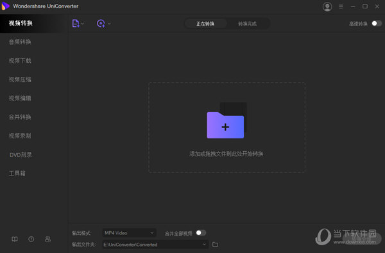385x253 pixels.
Task: Toggle 高速转换 high speed conversion switch
Action: (377, 23)
